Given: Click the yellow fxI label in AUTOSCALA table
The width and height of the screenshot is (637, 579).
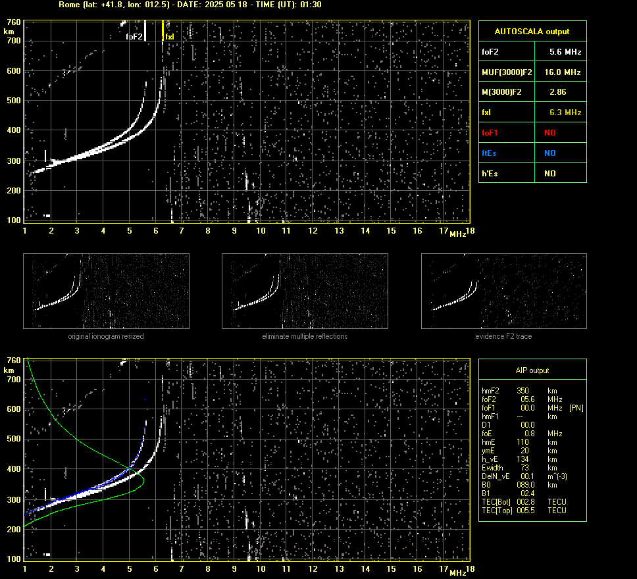Looking at the screenshot, I should tap(486, 113).
